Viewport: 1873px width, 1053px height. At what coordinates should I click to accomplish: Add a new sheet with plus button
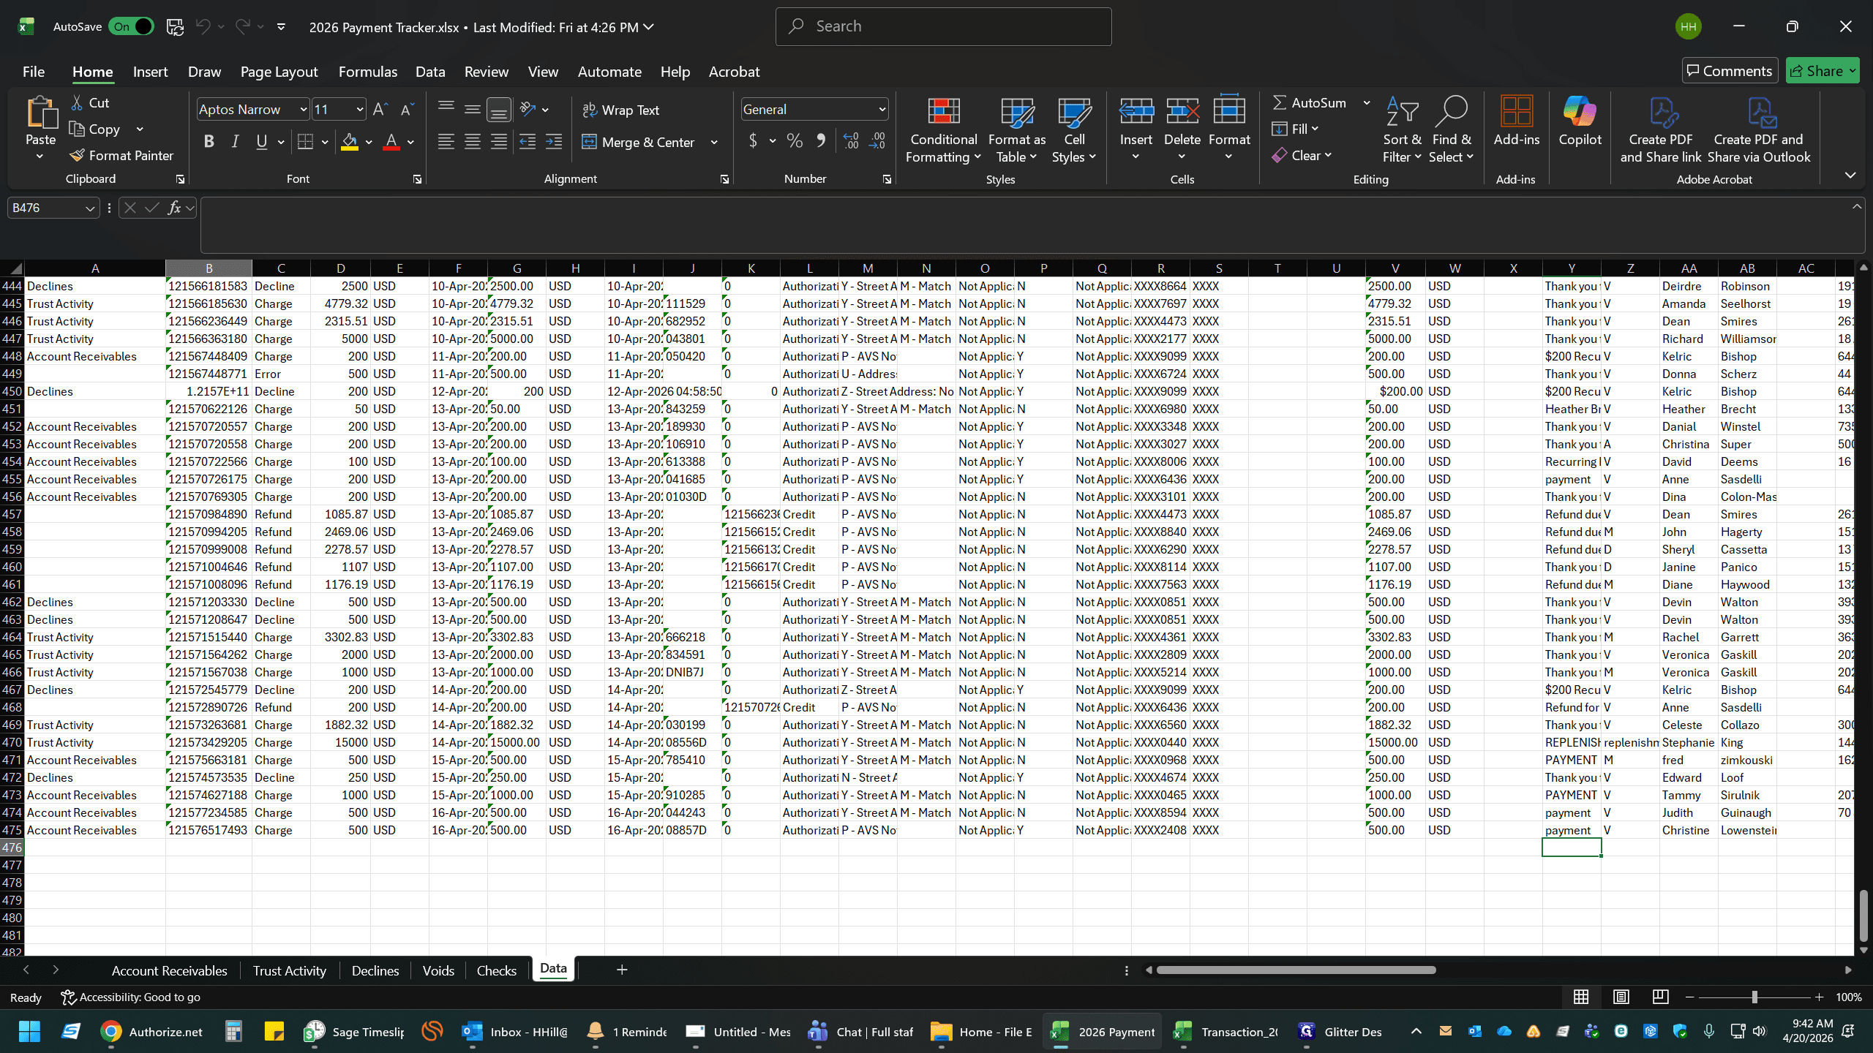(622, 970)
